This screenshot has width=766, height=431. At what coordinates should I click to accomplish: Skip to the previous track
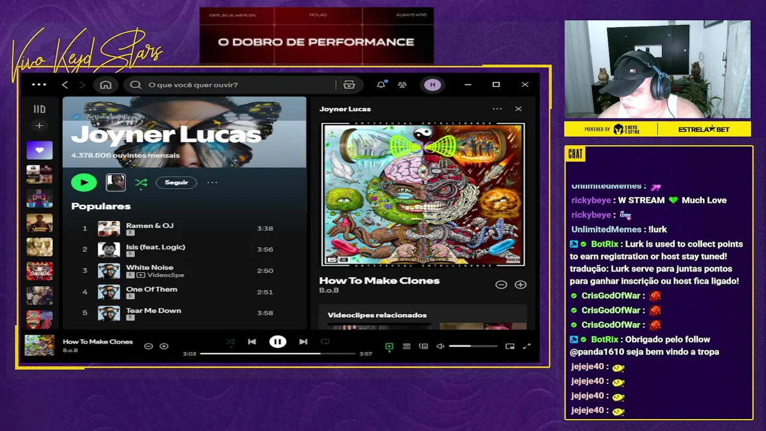pyautogui.click(x=252, y=342)
